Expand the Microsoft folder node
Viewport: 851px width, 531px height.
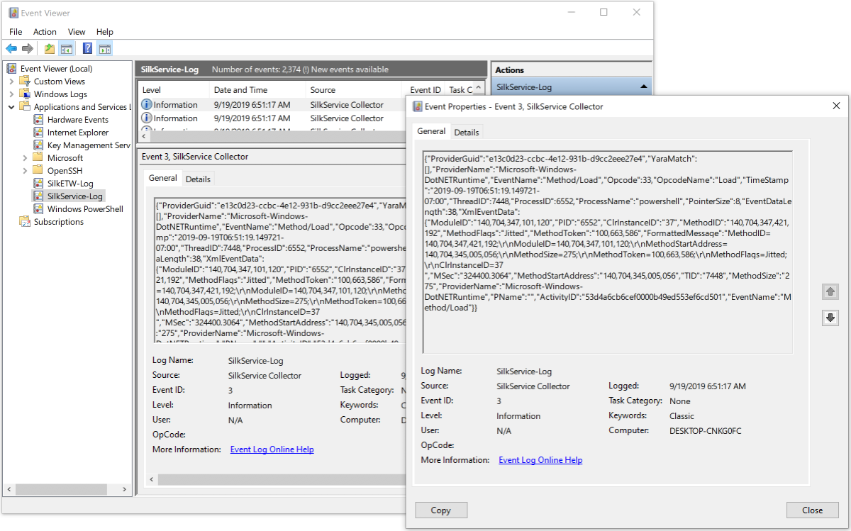click(x=26, y=158)
